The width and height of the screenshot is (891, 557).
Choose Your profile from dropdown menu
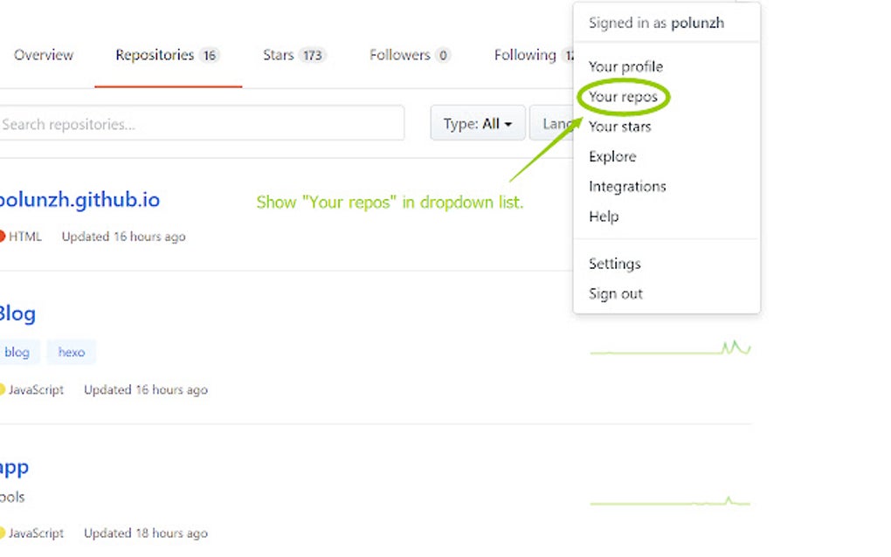[x=625, y=66]
